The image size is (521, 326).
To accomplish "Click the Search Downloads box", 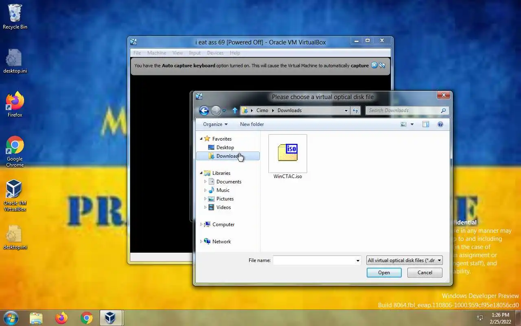I will (x=407, y=110).
